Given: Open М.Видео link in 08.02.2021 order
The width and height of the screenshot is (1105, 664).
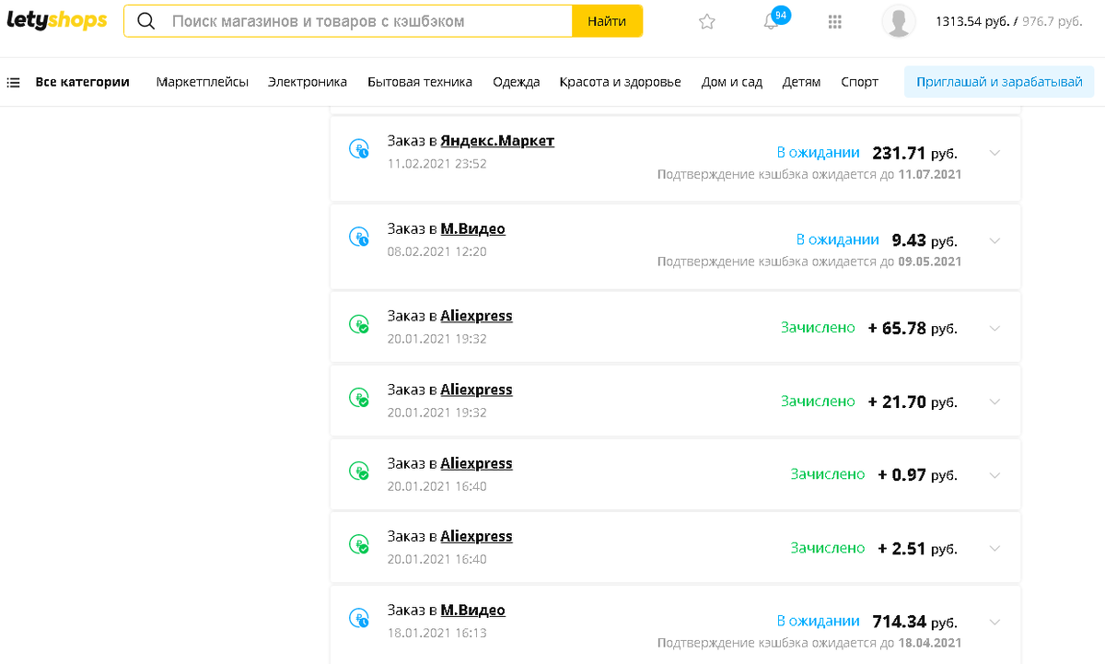Looking at the screenshot, I should (x=473, y=228).
